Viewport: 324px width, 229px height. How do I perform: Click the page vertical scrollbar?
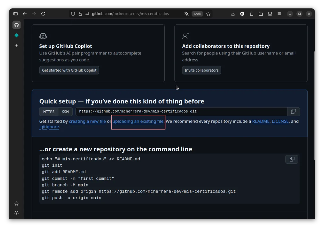tap(314, 105)
